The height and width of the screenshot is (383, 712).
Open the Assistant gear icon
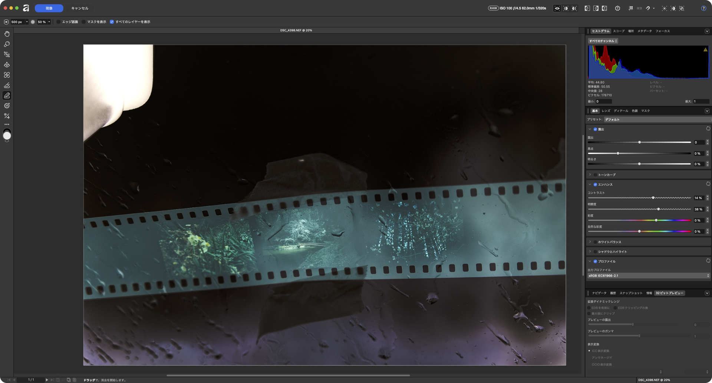617,8
